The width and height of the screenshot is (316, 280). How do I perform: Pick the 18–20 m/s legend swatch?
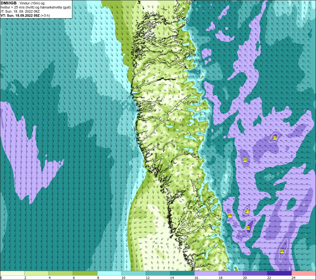231,273
